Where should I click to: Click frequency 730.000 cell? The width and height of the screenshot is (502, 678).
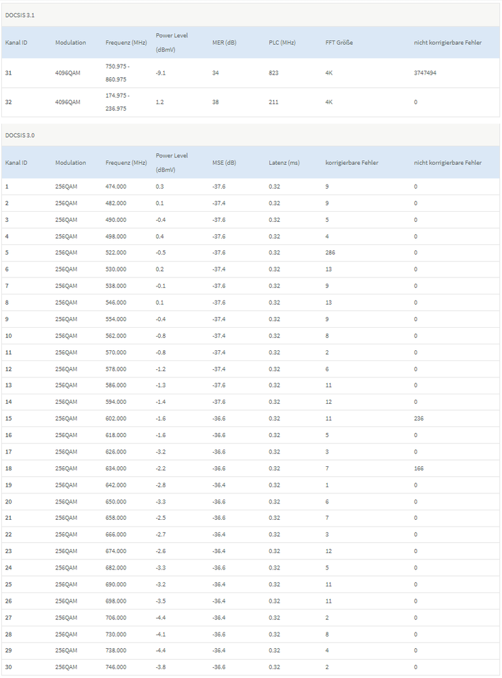click(x=116, y=635)
